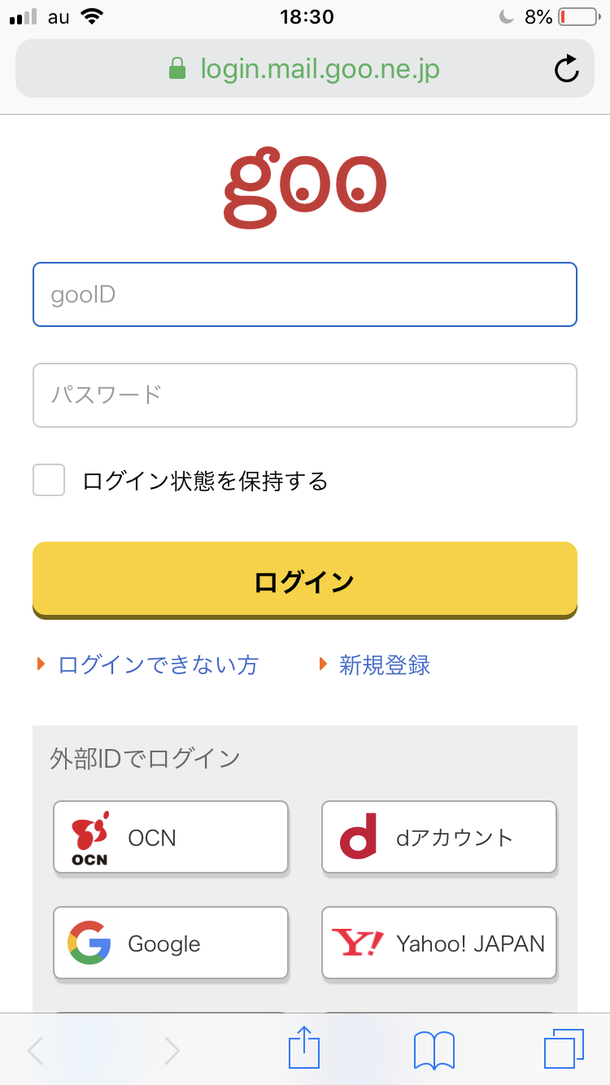This screenshot has width=610, height=1085.
Task: Open the 新規登録 sign-up link
Action: [x=384, y=665]
